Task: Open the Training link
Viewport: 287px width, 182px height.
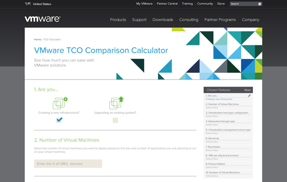Action: pos(187,4)
